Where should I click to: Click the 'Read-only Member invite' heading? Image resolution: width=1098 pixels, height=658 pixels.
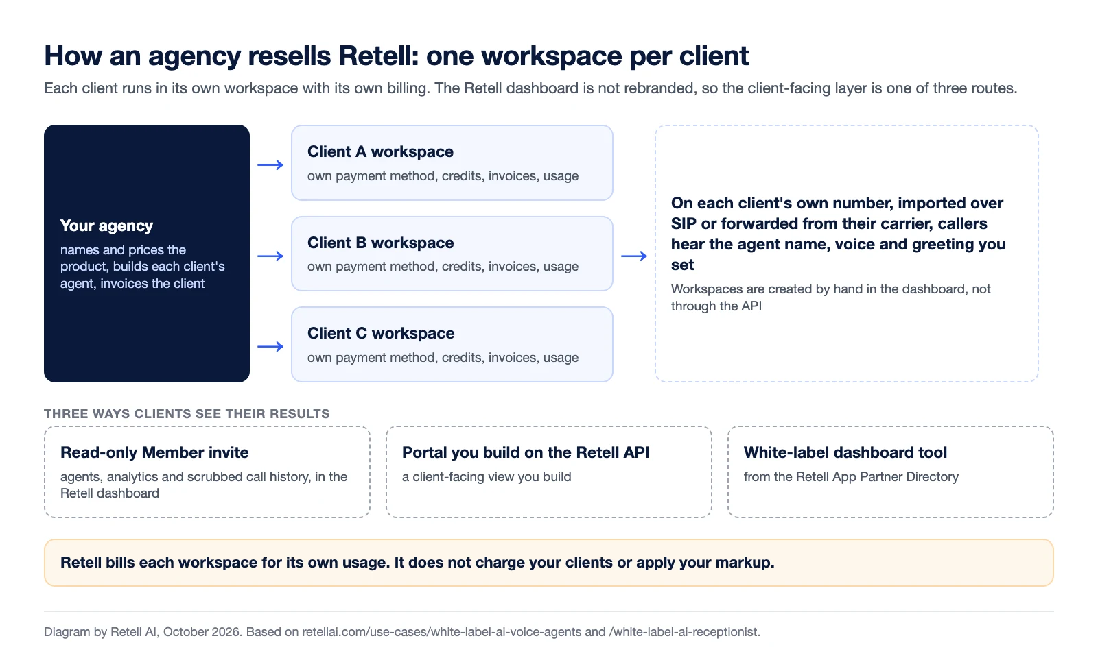[x=154, y=452]
